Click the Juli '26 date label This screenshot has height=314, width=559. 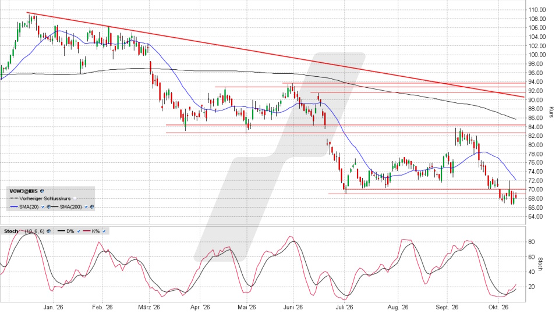[345, 307]
